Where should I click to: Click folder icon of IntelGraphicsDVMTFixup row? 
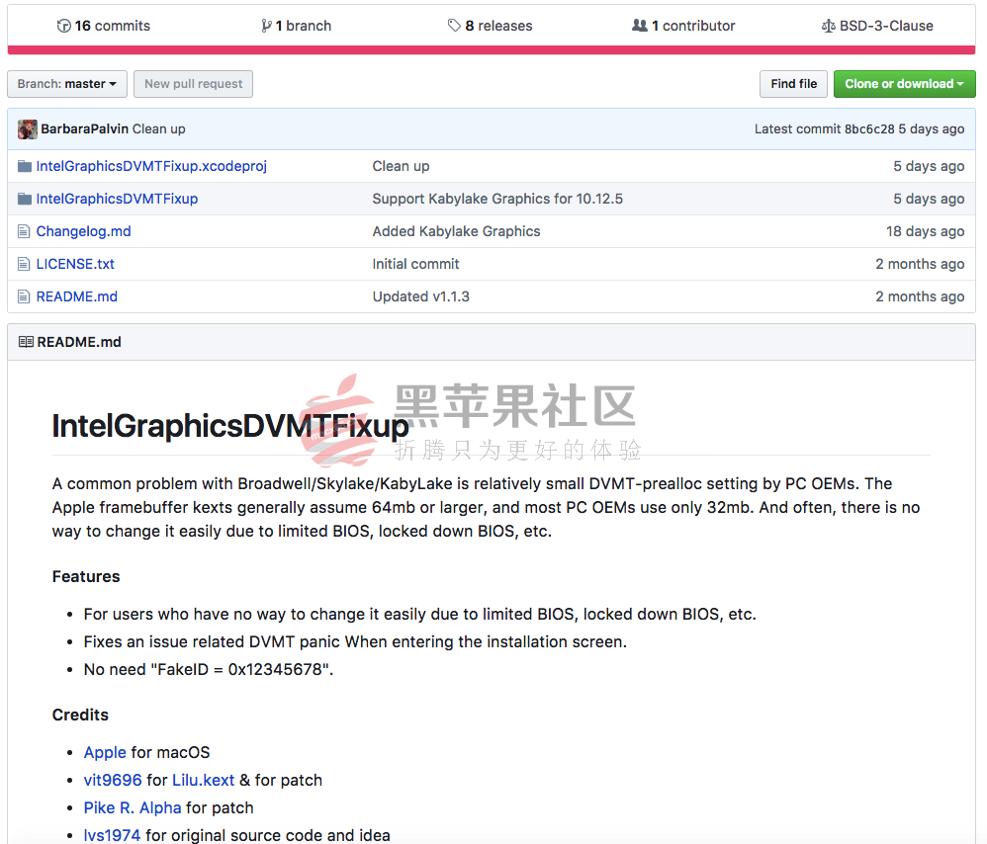pos(25,199)
